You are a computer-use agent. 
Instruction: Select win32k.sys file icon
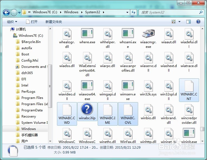point(148,86)
